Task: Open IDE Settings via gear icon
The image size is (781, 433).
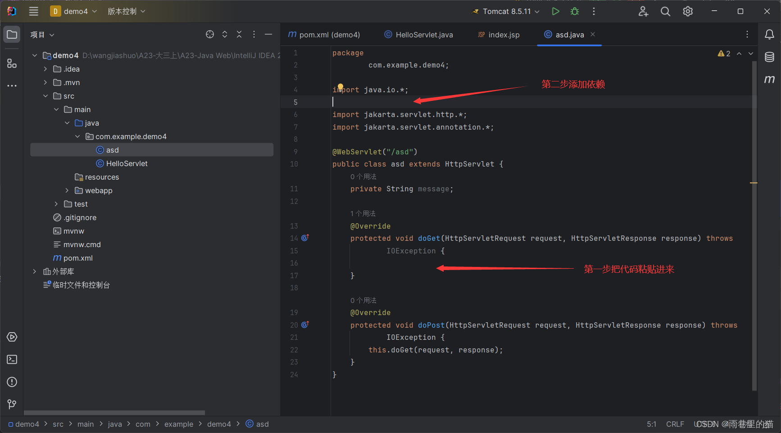Action: [x=687, y=11]
